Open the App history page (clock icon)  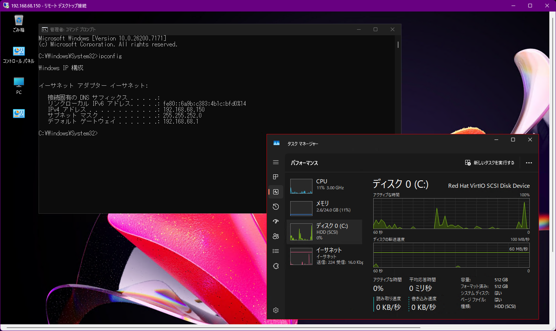click(276, 207)
